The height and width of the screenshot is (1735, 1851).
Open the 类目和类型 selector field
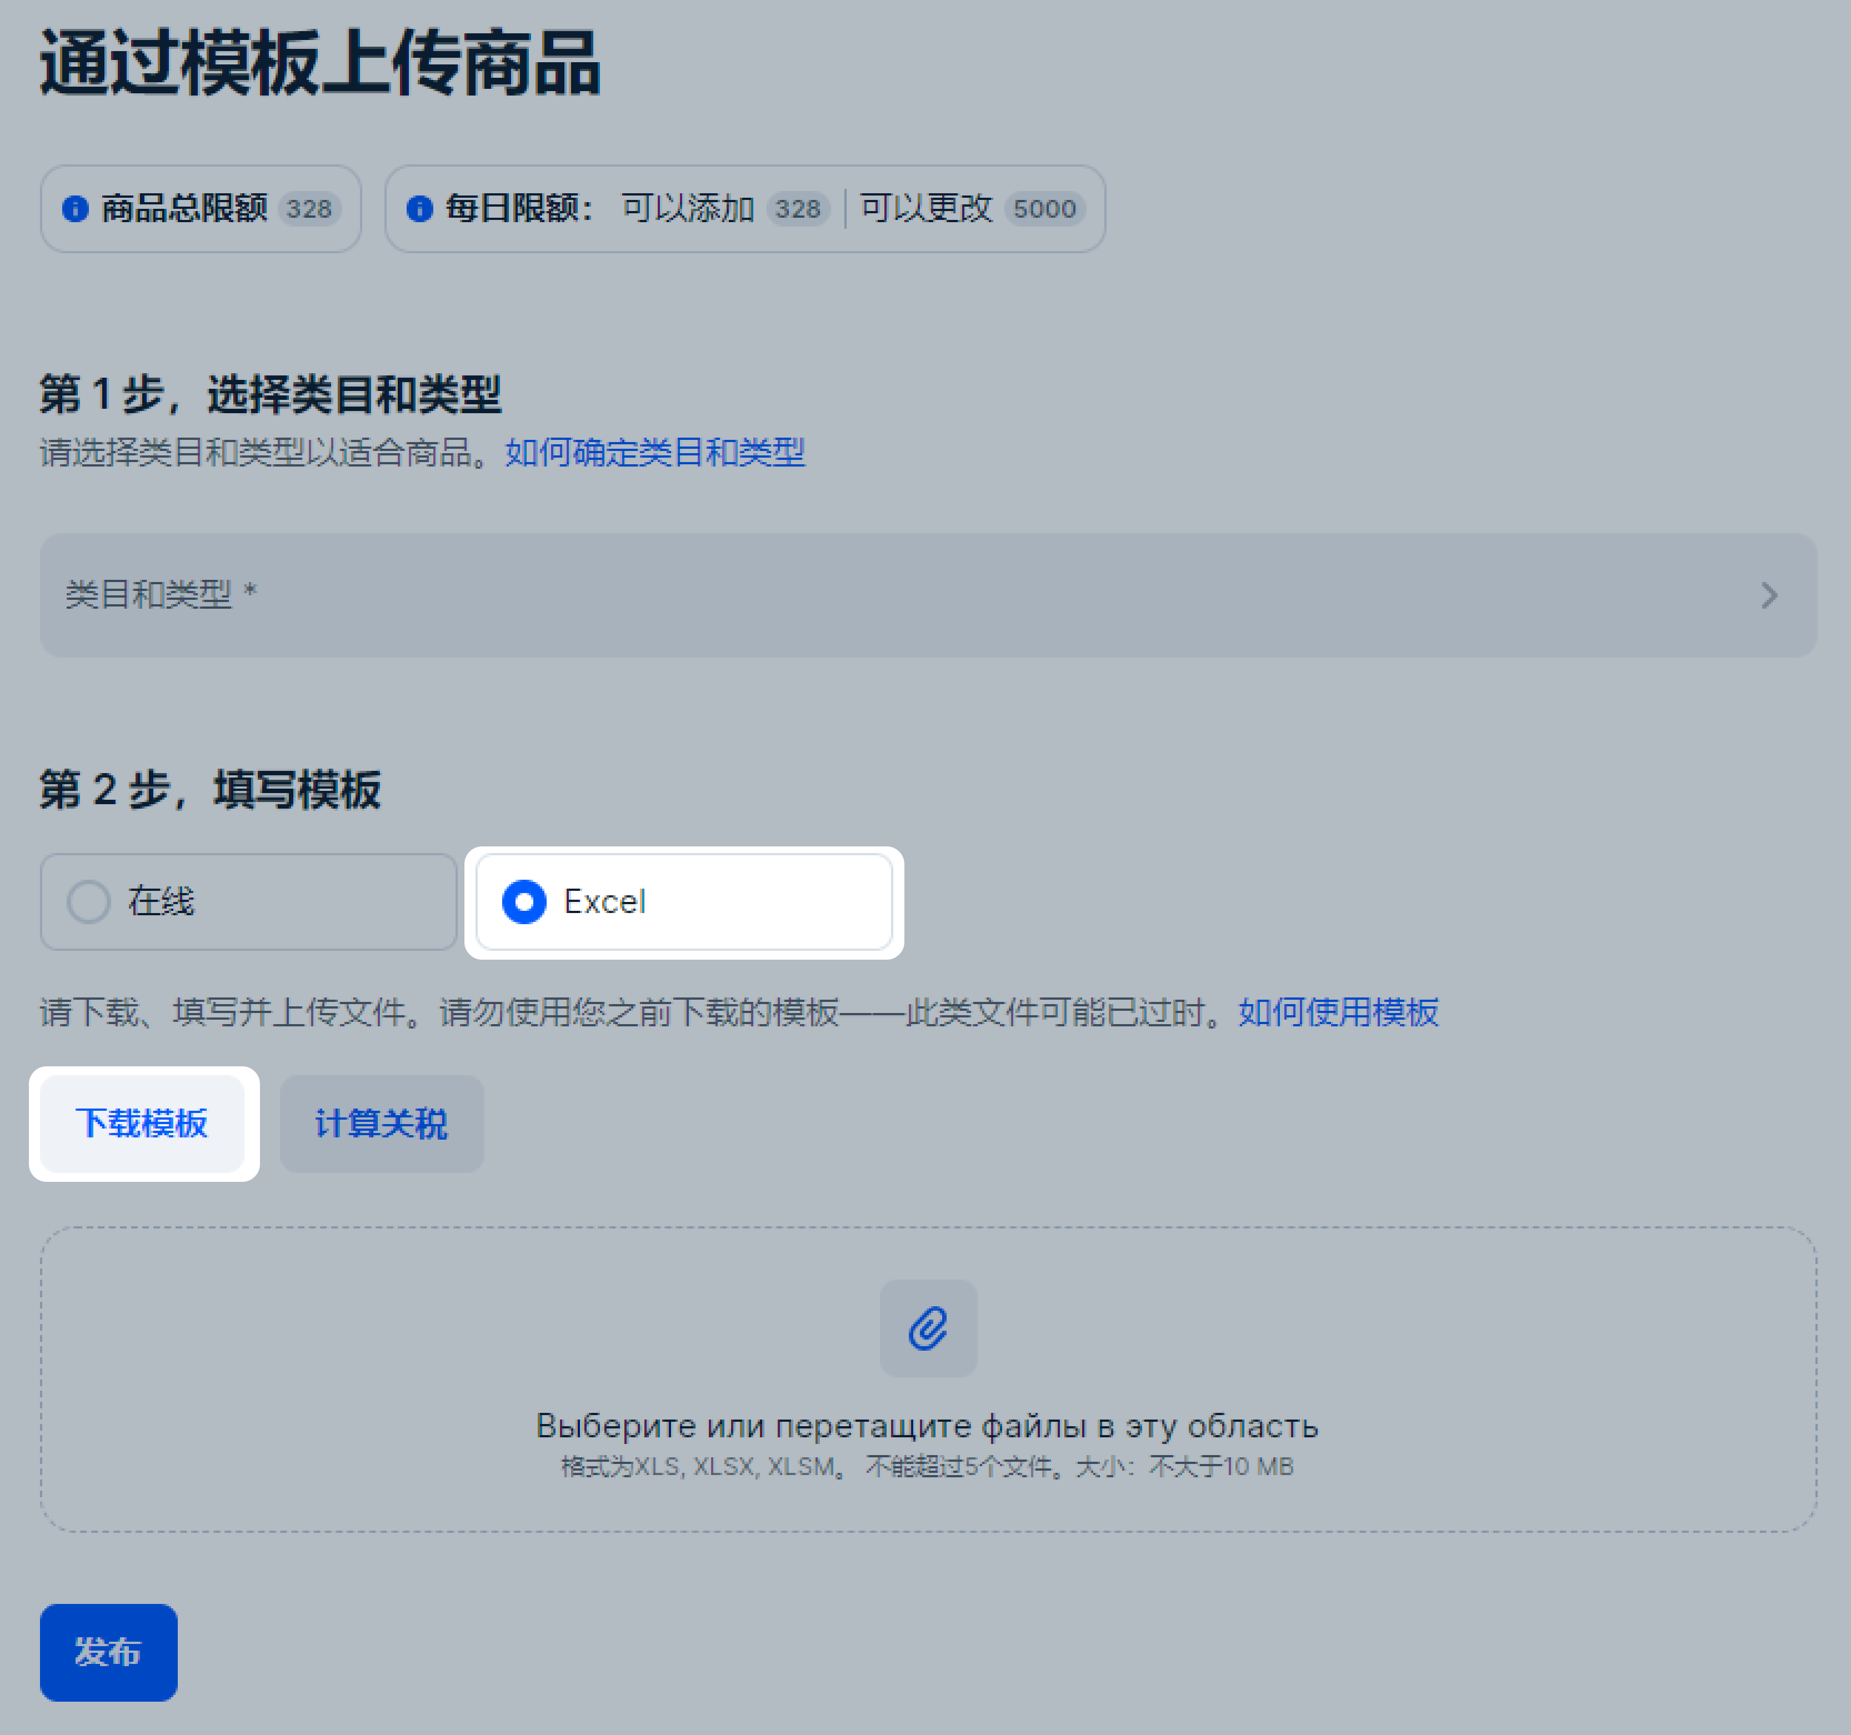(x=928, y=595)
